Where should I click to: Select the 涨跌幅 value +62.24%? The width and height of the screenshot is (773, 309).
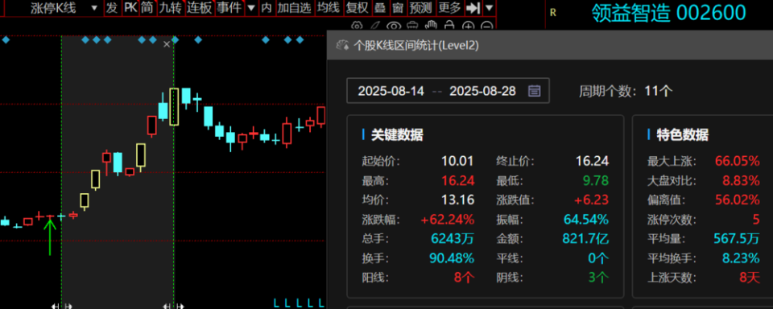click(x=447, y=220)
